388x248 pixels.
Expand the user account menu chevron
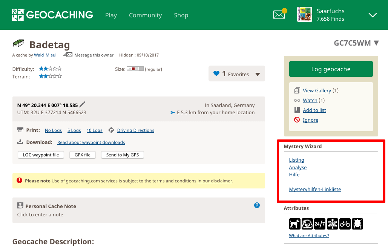click(373, 15)
